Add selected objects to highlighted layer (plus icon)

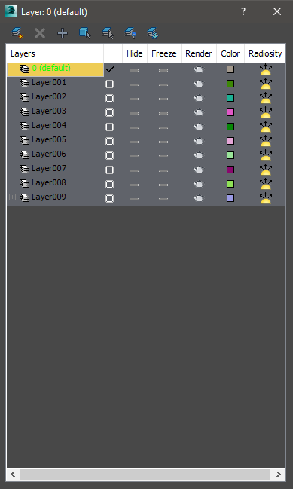63,33
